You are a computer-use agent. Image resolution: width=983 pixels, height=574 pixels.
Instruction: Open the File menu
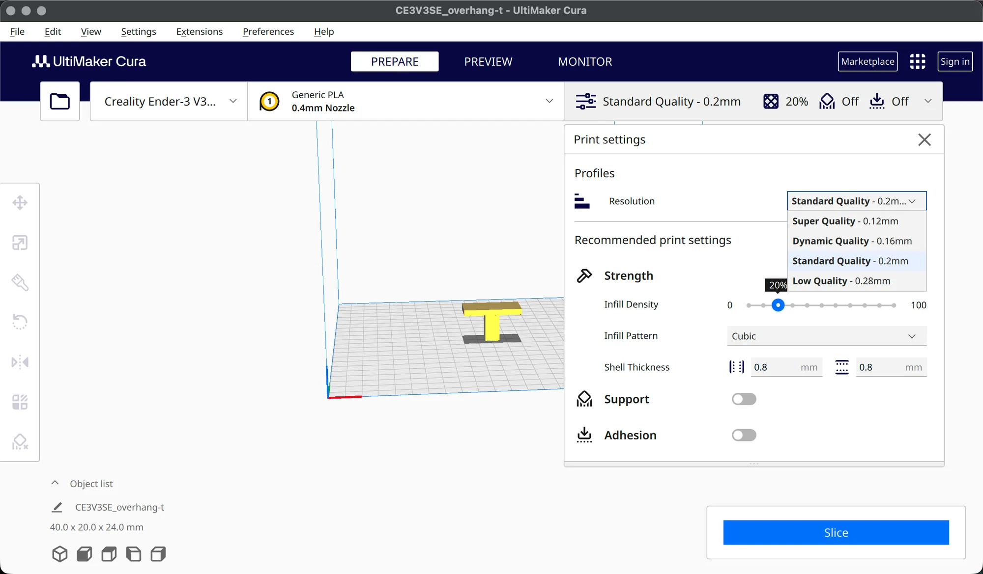coord(17,31)
